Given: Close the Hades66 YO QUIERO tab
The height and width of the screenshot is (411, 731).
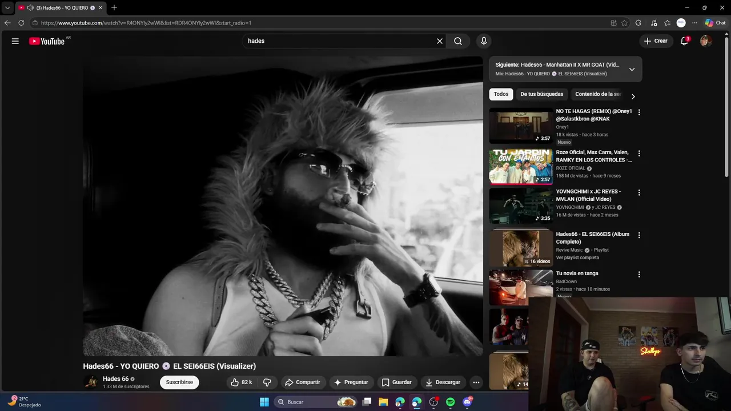Looking at the screenshot, I should tap(101, 8).
